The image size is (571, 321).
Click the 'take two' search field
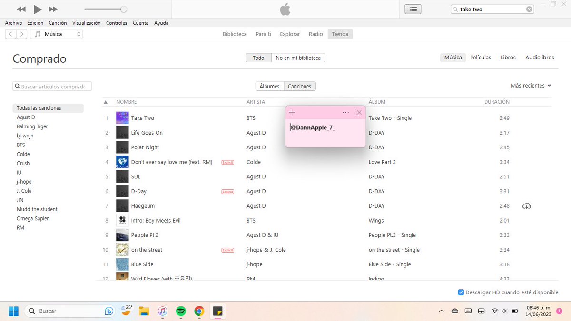coord(492,9)
